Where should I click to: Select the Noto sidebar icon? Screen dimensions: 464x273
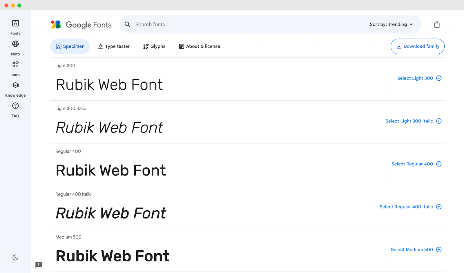pos(15,47)
